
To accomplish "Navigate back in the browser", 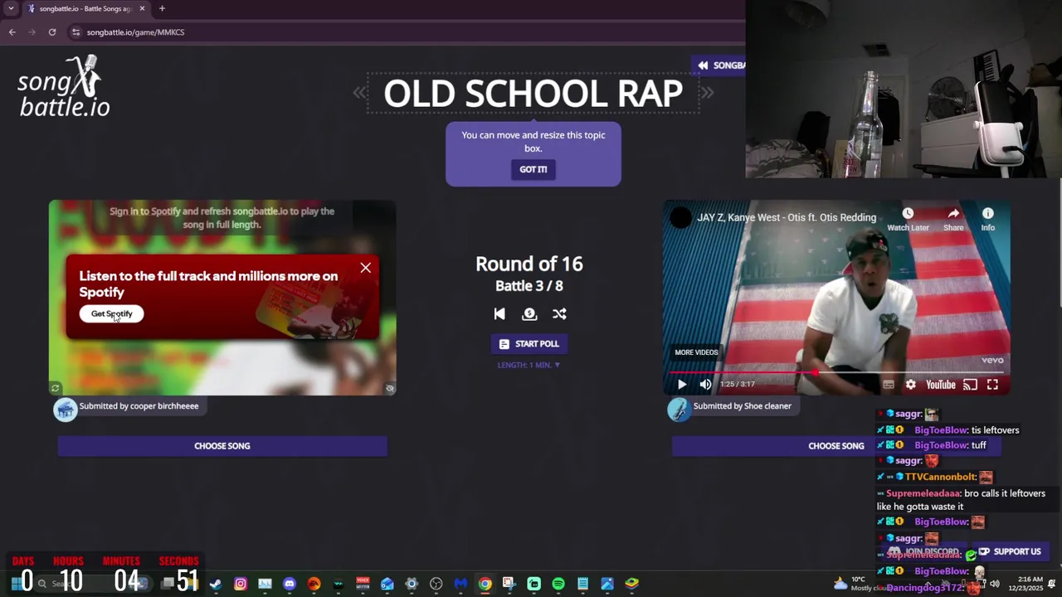I will (x=12, y=32).
